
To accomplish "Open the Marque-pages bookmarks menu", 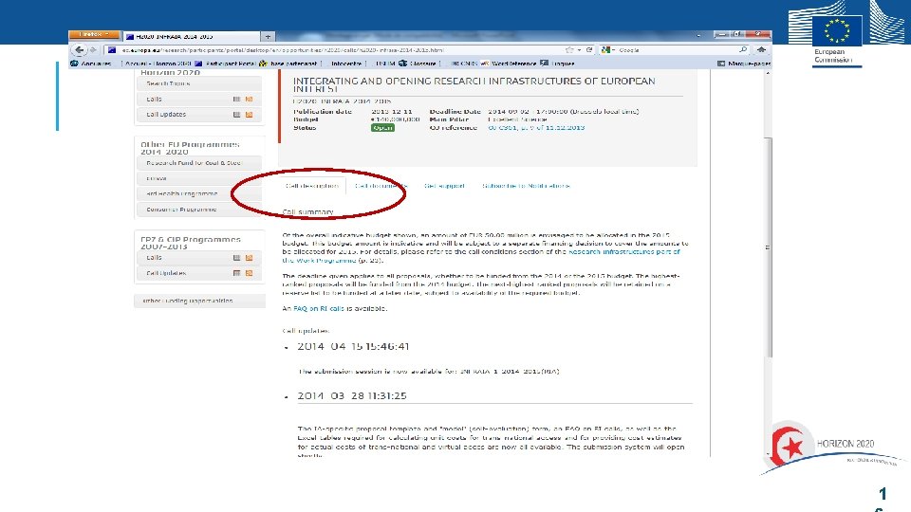I will 744,64.
